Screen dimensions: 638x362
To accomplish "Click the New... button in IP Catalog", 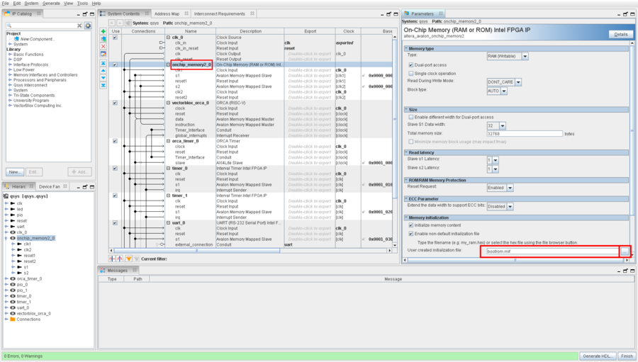I will point(15,172).
